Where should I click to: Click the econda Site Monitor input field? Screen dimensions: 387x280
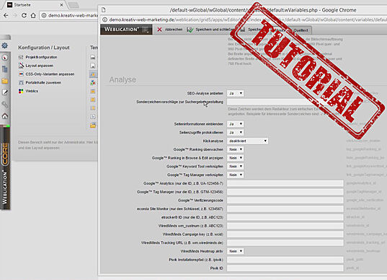[x=285, y=209]
